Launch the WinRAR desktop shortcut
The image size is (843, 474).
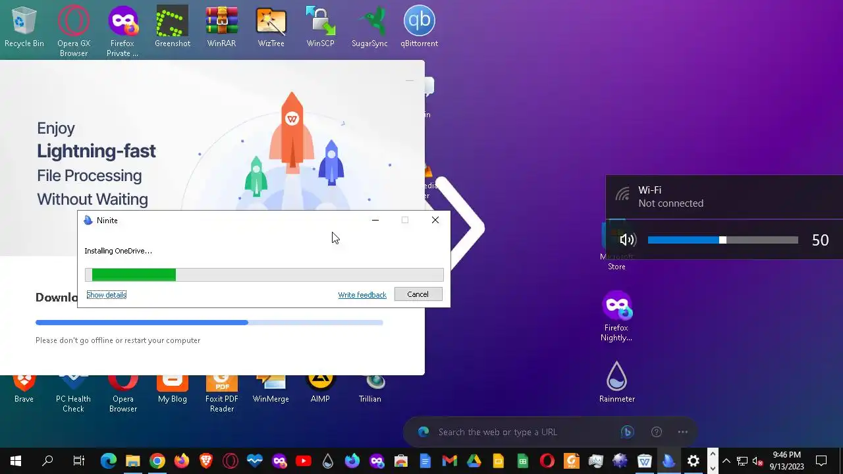[x=222, y=28]
